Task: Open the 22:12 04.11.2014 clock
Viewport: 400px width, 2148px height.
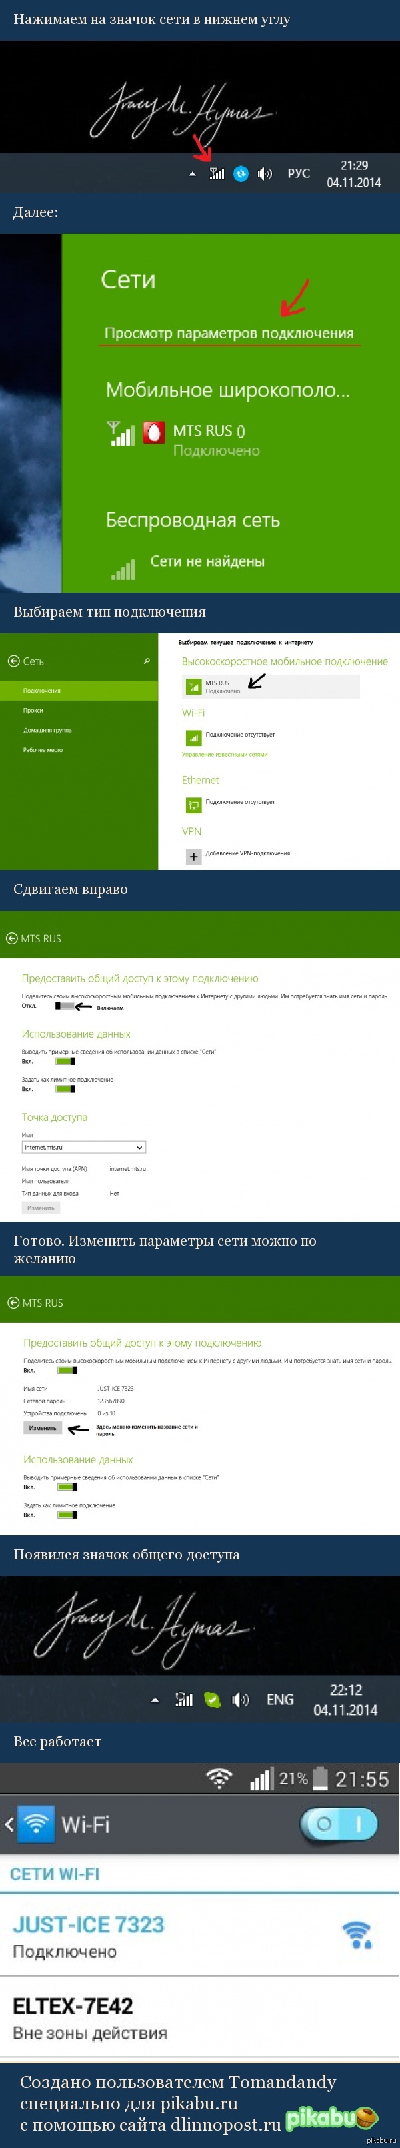Action: click(346, 1700)
